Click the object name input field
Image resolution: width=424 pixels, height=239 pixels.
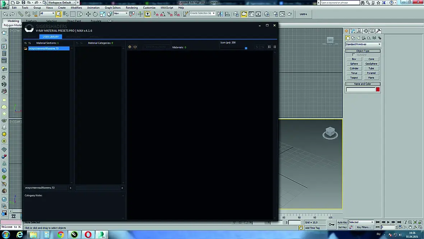361,89
